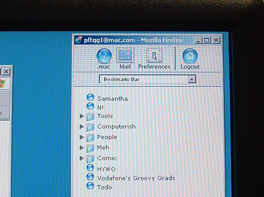Open the Preferences switch icon
The width and height of the screenshot is (264, 197).
point(154,55)
